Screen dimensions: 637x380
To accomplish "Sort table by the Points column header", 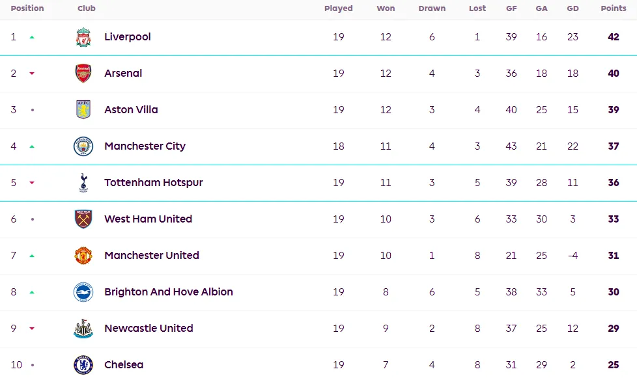I will click(x=614, y=8).
